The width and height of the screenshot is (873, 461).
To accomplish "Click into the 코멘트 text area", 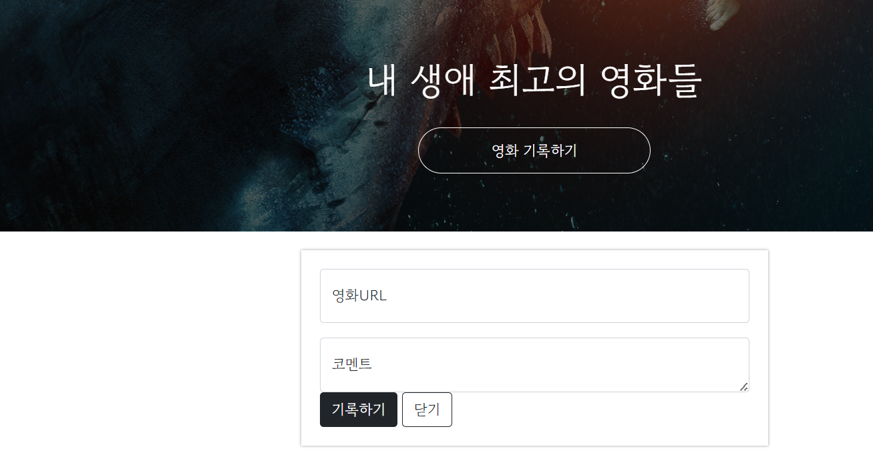I will pyautogui.click(x=534, y=365).
